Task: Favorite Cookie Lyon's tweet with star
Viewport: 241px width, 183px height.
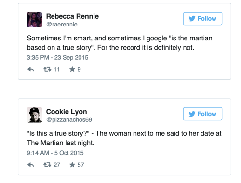Action: point(72,165)
